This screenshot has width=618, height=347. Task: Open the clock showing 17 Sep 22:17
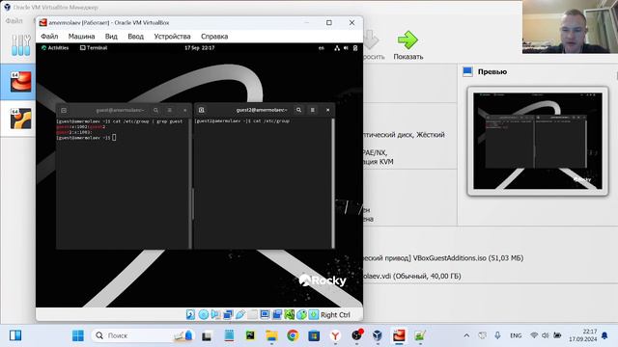200,48
